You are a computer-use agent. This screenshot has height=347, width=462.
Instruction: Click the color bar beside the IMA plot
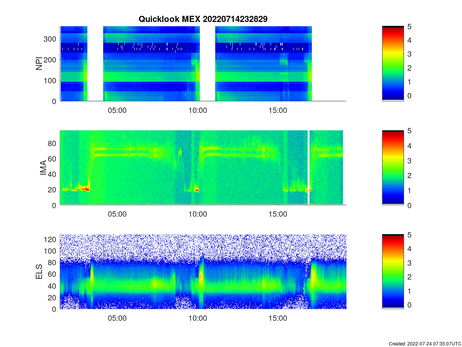click(393, 168)
